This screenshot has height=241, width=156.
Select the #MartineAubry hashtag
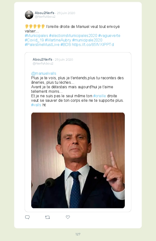pyautogui.click(x=58, y=40)
